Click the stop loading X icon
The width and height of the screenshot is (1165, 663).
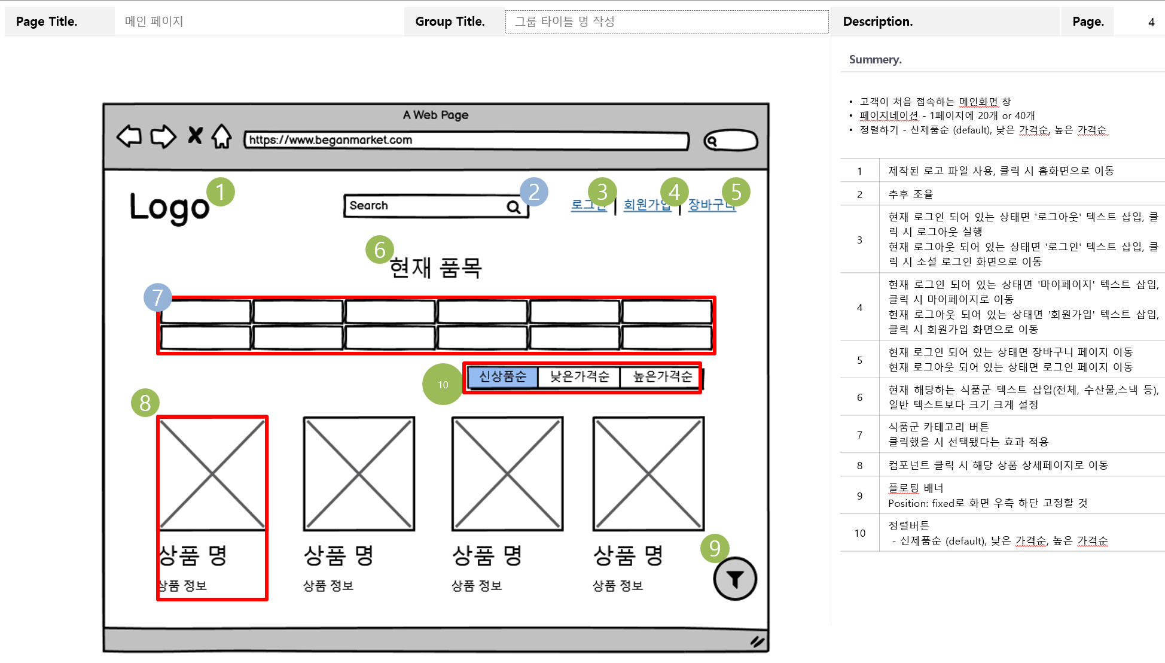[x=195, y=135]
